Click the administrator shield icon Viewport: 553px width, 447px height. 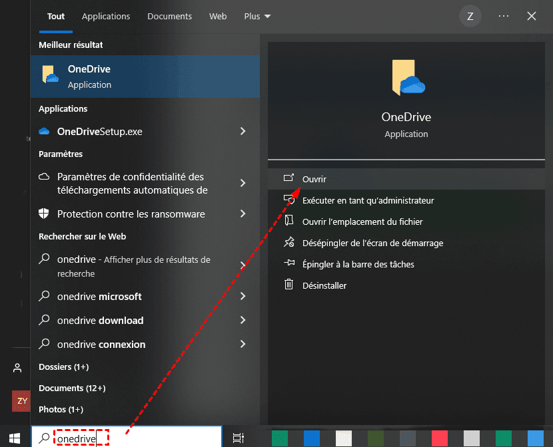point(289,200)
